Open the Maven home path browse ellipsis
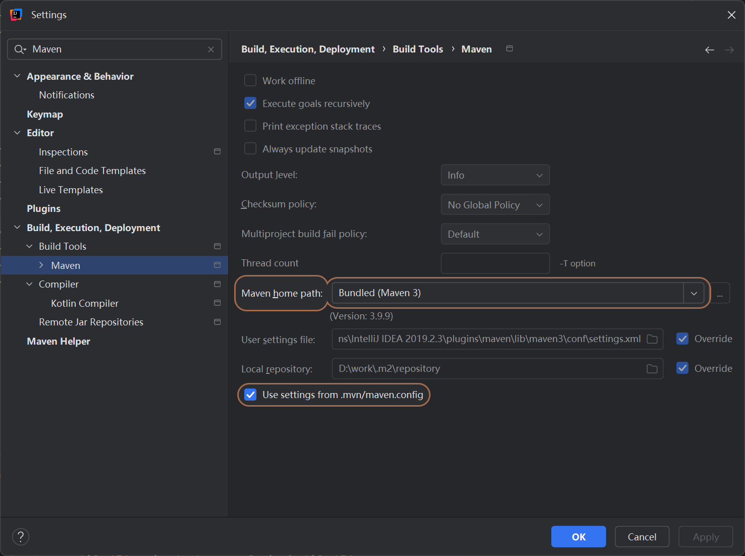This screenshot has height=556, width=745. (720, 293)
